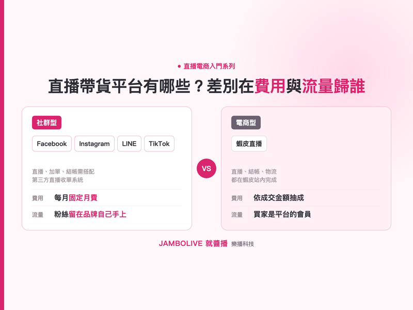This screenshot has width=413, height=310.
Task: Click the 樂播科技 company name
Action: click(x=243, y=244)
